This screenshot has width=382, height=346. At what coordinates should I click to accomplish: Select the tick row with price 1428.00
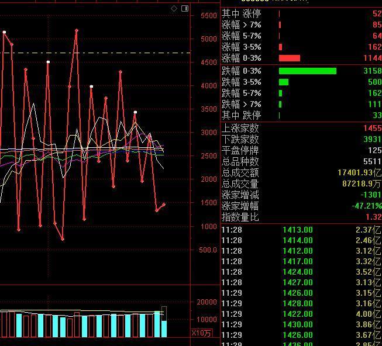coord(302,304)
